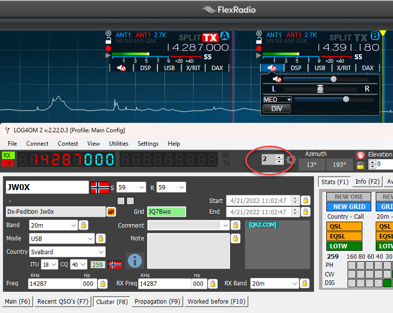The image size is (393, 313).
Task: Switch to the Info (F2) tab
Action: (x=367, y=182)
